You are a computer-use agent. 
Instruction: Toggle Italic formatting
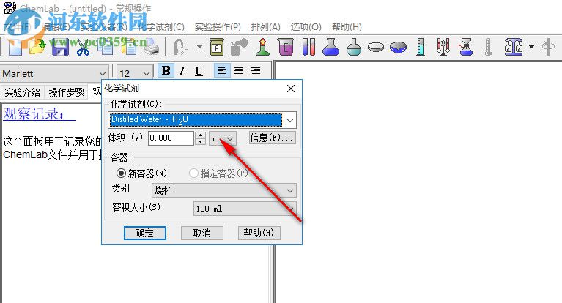(x=182, y=70)
